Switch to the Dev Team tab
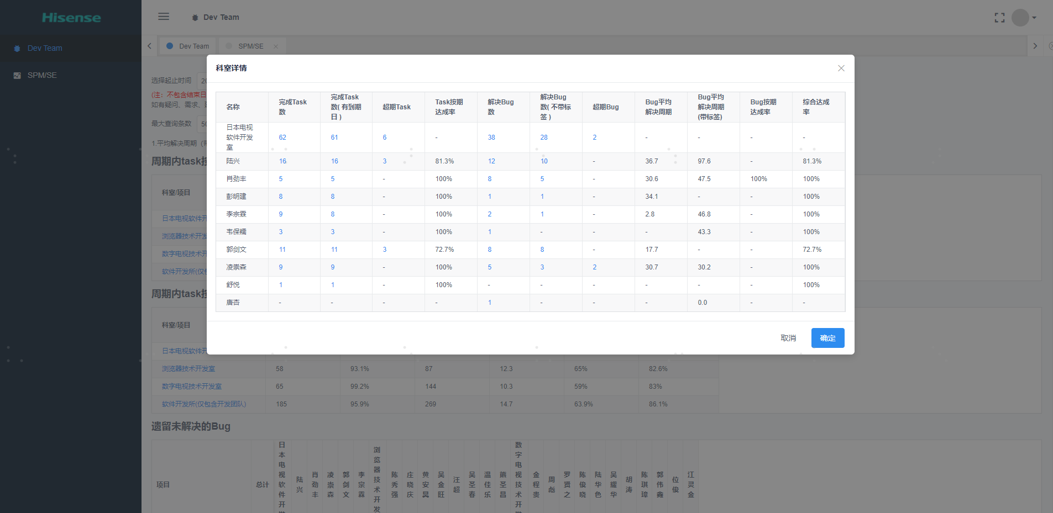Viewport: 1053px width, 513px height. point(193,46)
